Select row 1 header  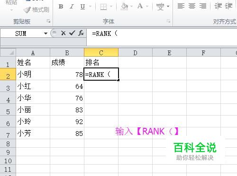click(x=8, y=62)
